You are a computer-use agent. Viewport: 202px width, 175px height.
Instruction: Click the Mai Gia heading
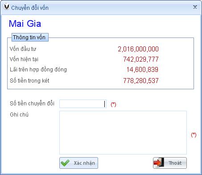25,24
